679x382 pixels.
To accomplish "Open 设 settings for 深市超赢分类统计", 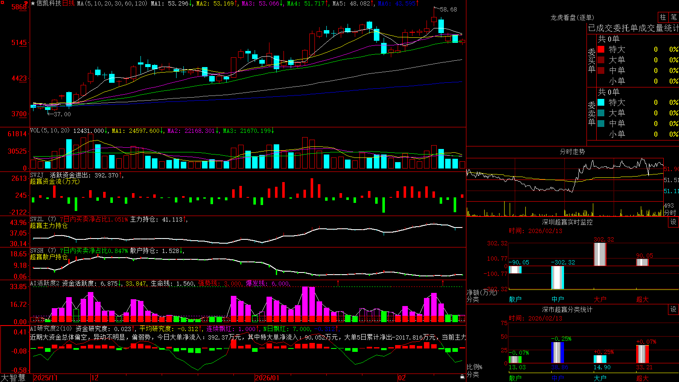I will tap(673, 309).
